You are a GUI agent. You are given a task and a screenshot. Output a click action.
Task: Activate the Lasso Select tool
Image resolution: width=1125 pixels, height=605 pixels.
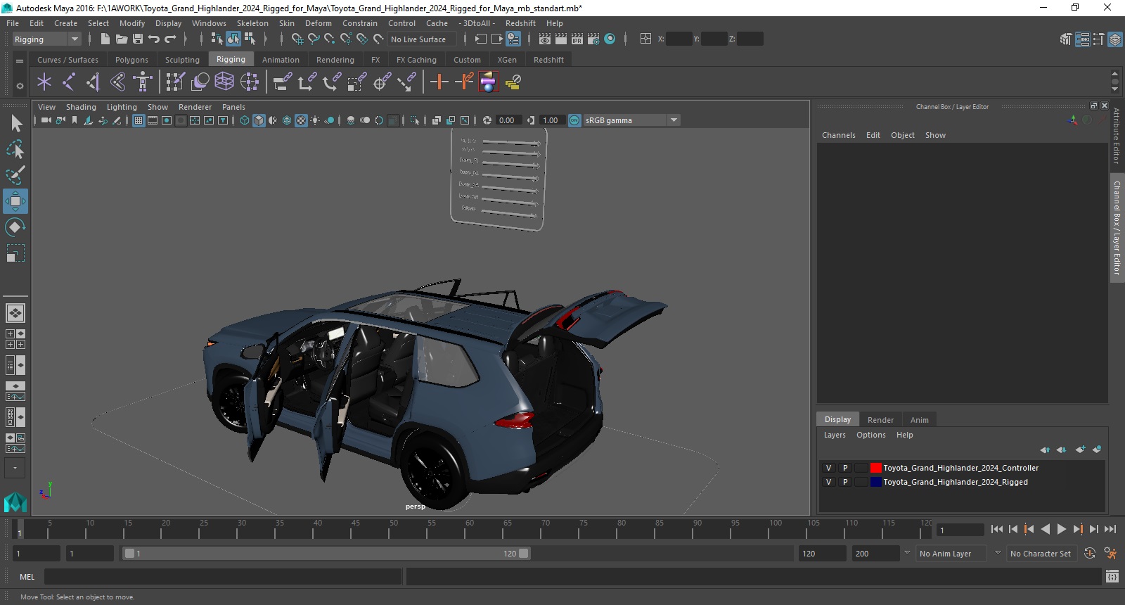(x=15, y=150)
